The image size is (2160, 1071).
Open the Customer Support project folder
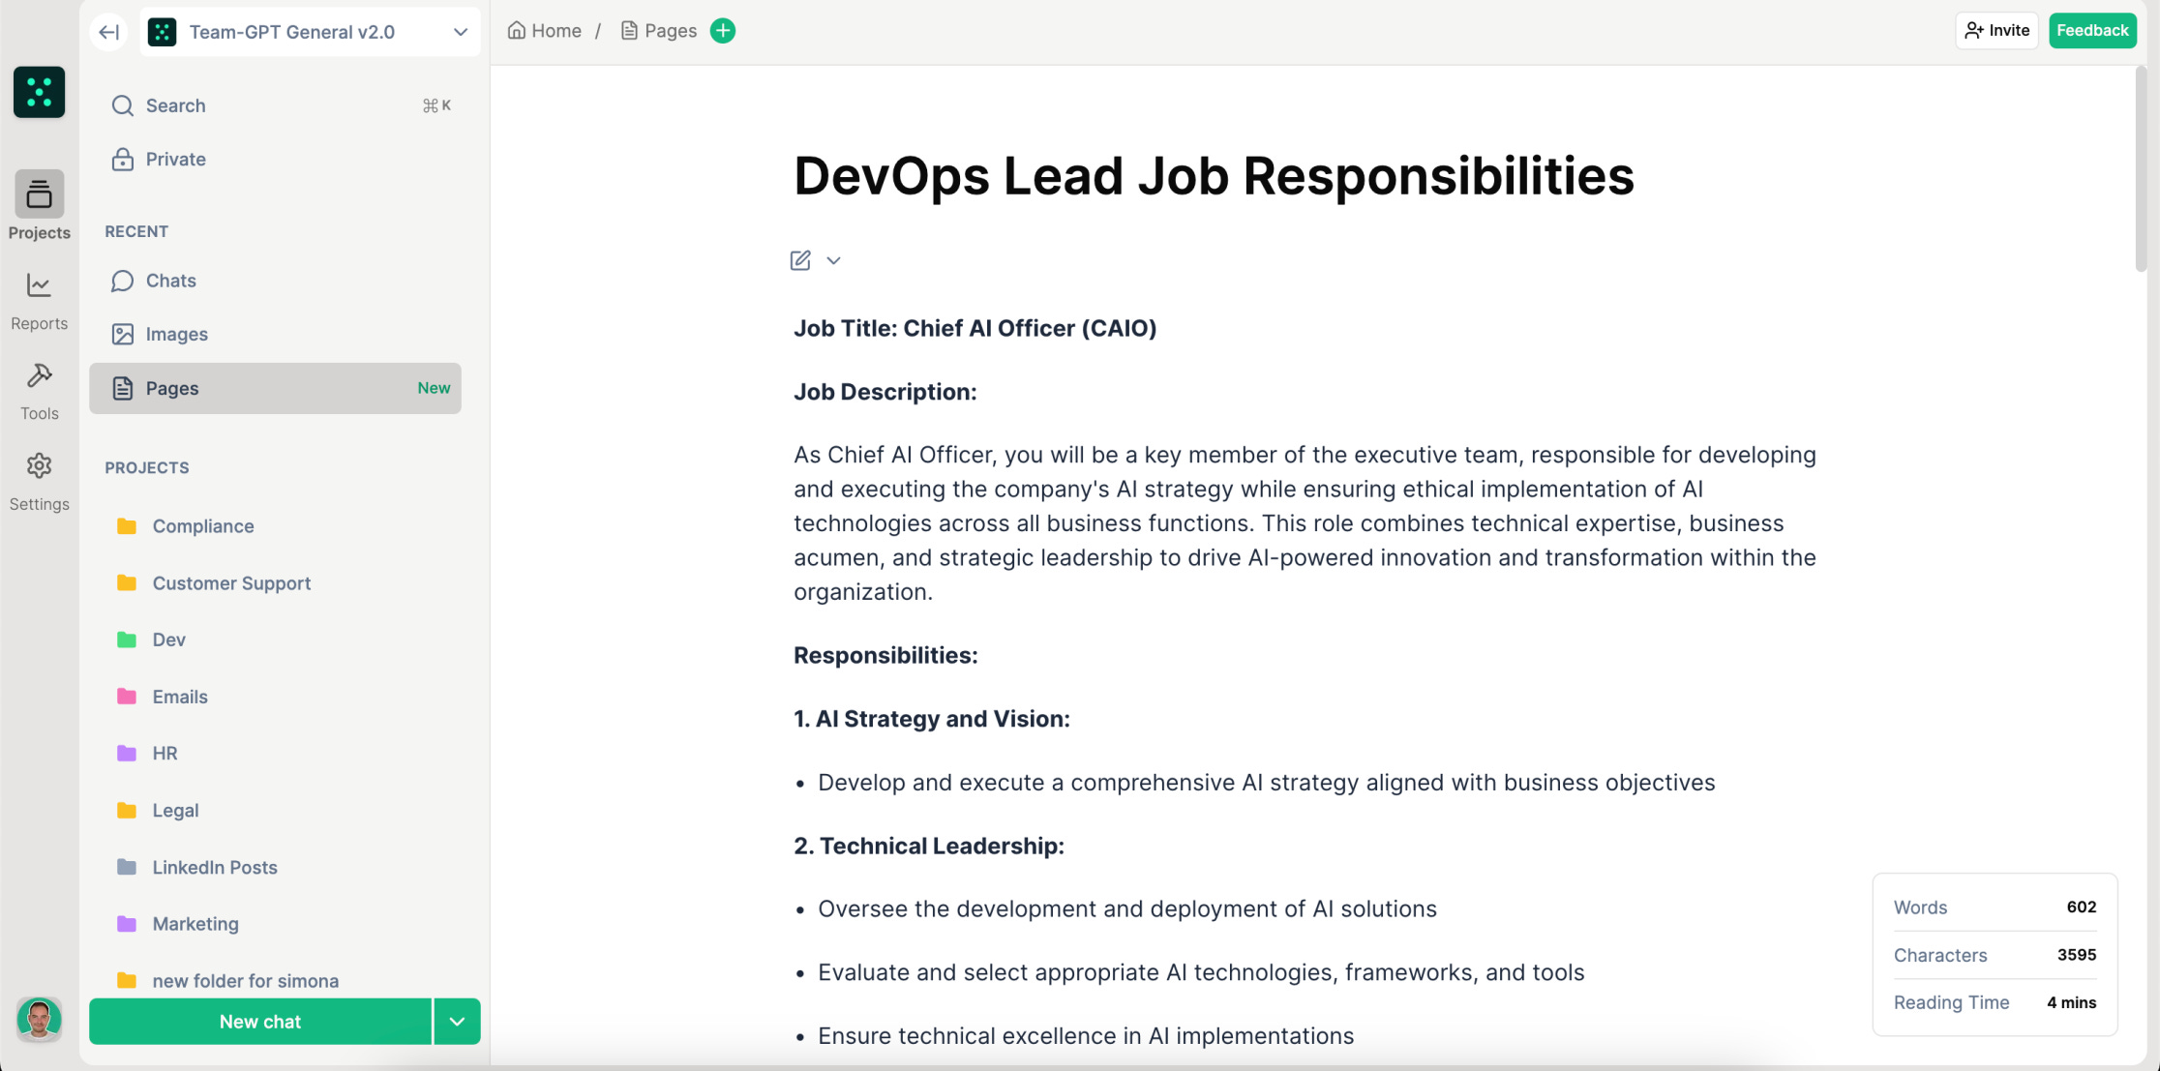(x=231, y=583)
